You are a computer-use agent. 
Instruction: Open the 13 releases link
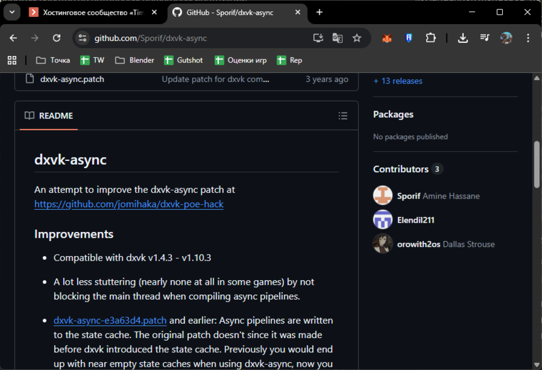(397, 81)
